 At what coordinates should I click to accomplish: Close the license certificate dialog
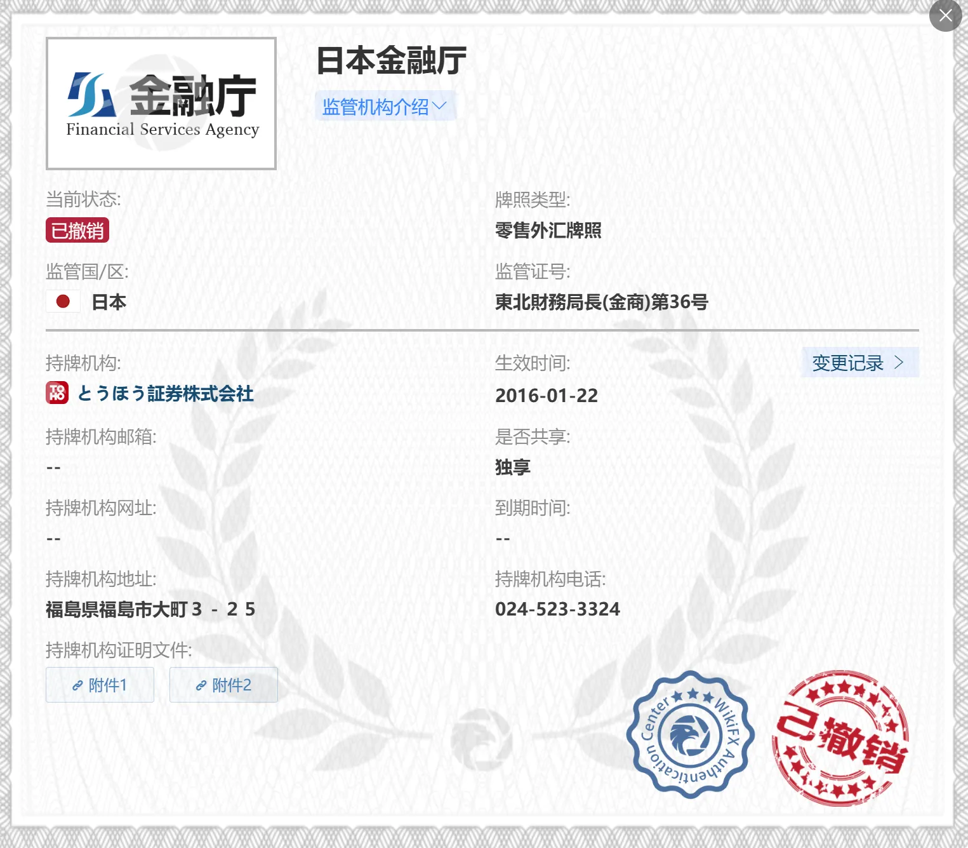coord(945,15)
